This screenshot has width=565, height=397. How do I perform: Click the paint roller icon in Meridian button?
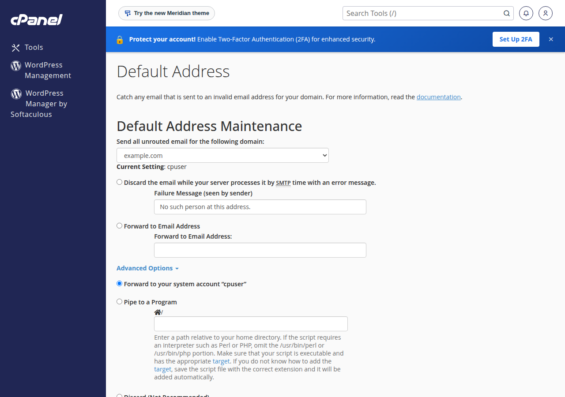(x=128, y=13)
